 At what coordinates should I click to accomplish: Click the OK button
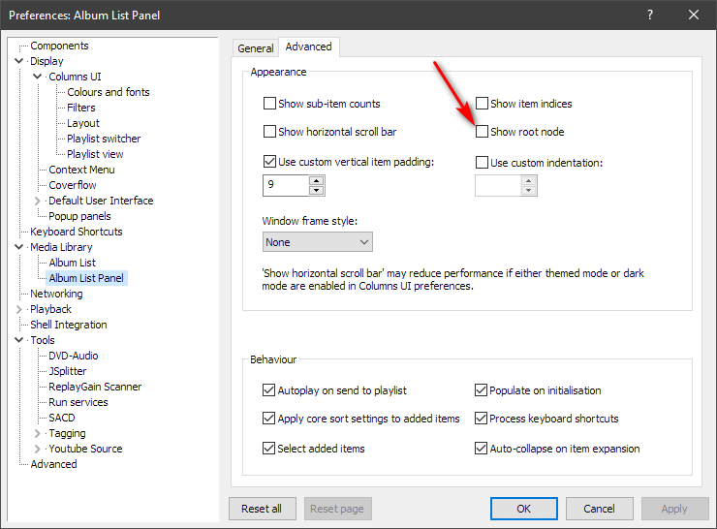(x=523, y=509)
